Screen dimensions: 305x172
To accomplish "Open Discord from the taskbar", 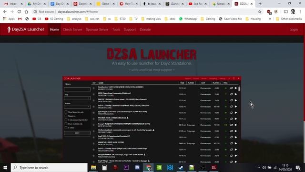I will [137, 168].
